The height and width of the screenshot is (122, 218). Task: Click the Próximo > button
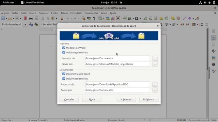[149, 99]
